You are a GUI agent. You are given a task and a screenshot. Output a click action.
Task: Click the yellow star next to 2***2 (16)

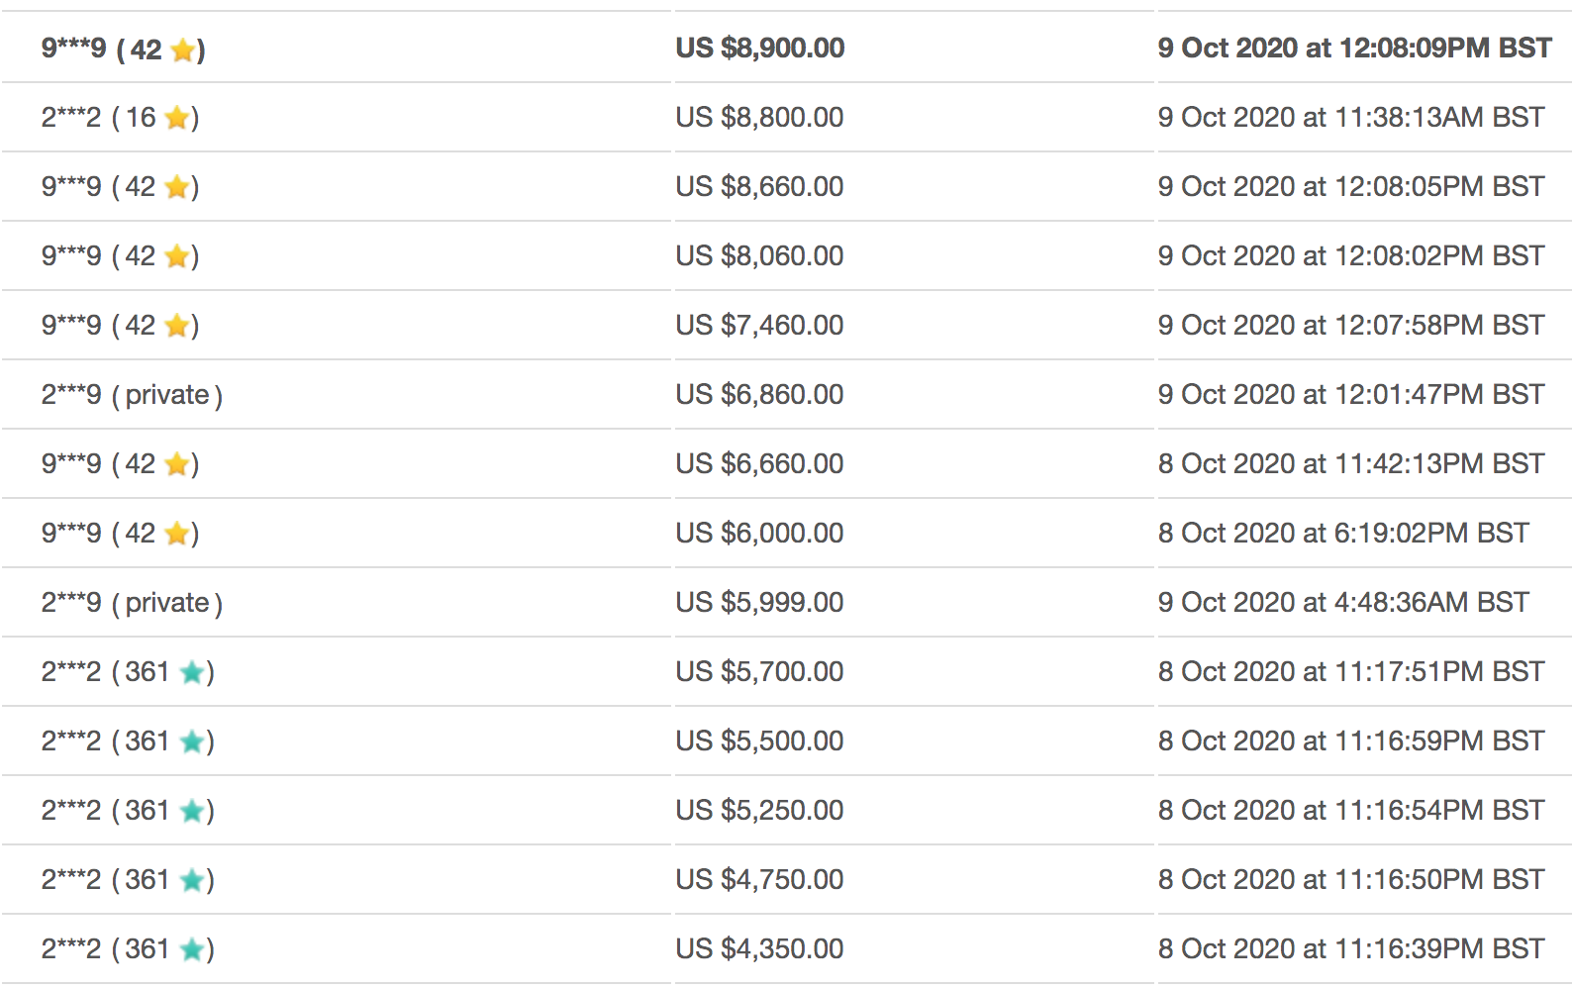pos(177,118)
